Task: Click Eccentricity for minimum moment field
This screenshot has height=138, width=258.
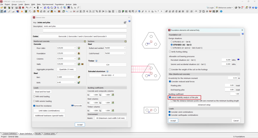Action: coord(233,78)
